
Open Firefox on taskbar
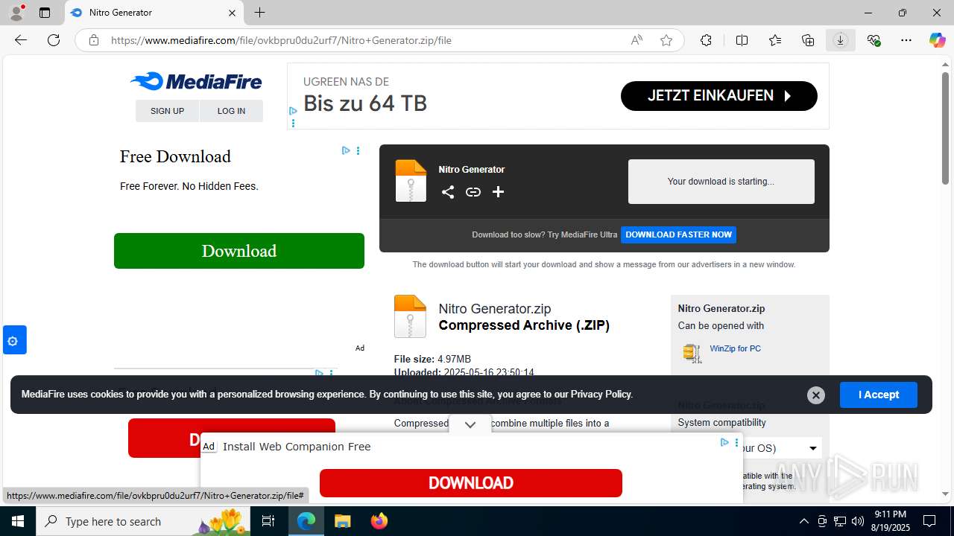coord(379,521)
